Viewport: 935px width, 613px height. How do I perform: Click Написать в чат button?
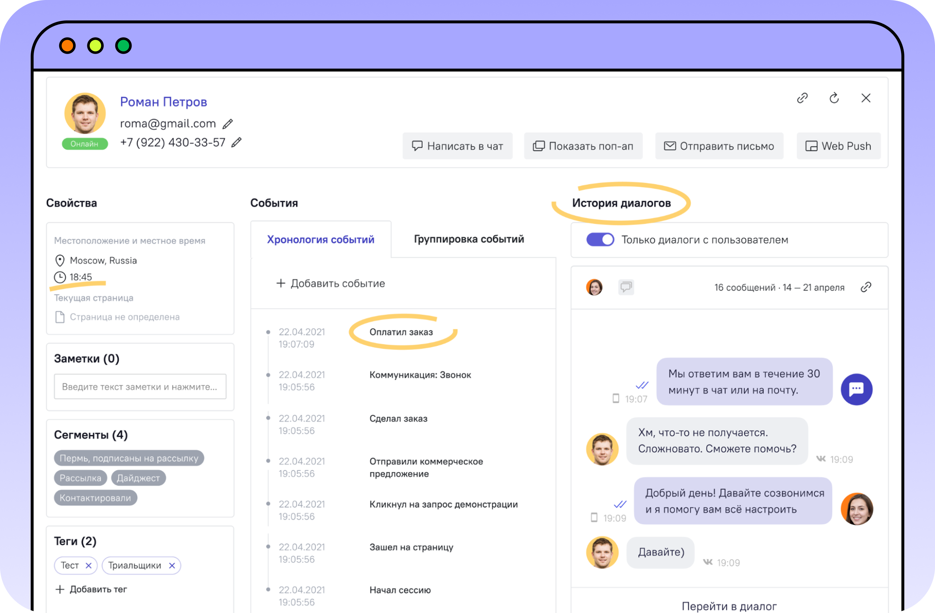point(457,146)
